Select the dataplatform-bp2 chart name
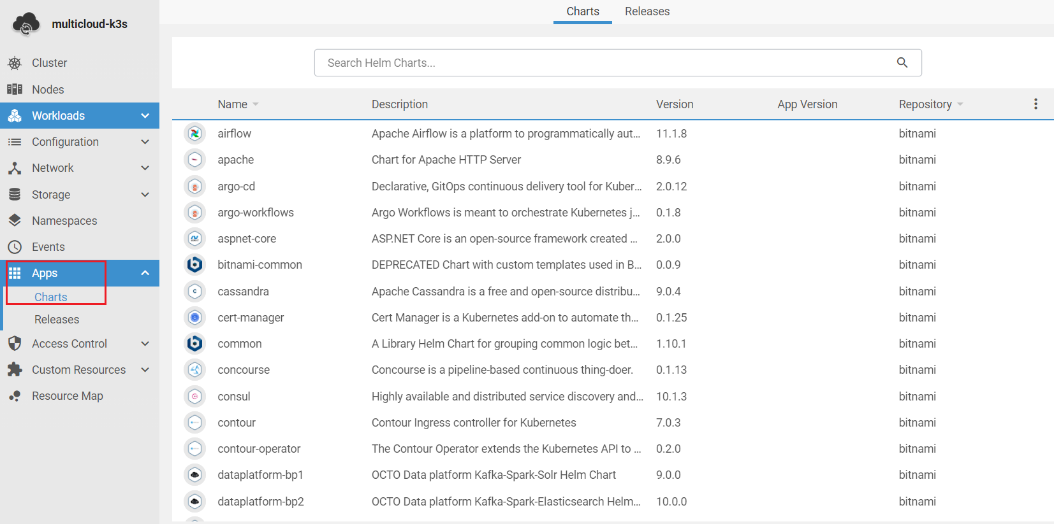Viewport: 1054px width, 524px height. pos(261,502)
